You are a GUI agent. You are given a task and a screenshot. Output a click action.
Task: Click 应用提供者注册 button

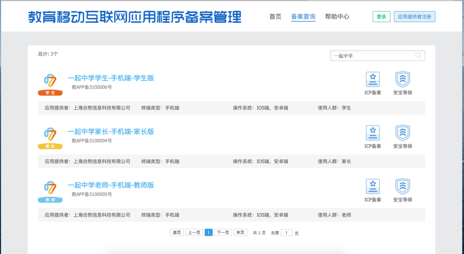[414, 17]
